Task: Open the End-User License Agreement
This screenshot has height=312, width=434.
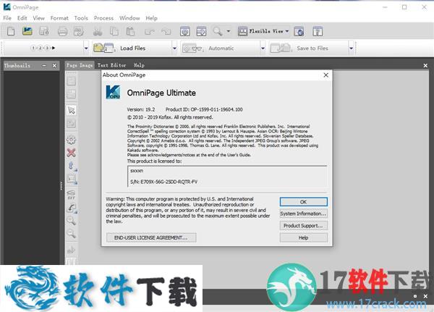Action: [151, 237]
